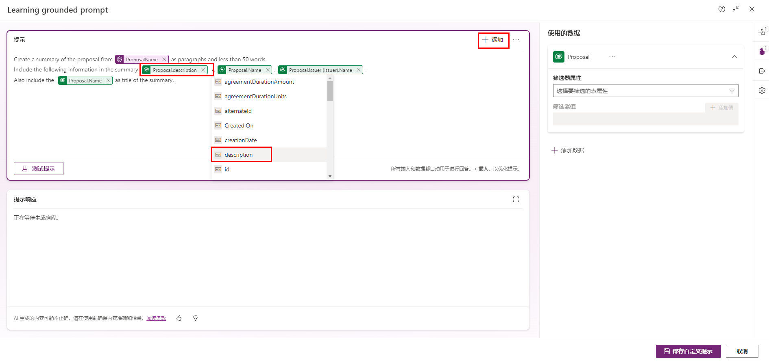
Task: Click the 提示响应 heading text
Action: point(25,199)
